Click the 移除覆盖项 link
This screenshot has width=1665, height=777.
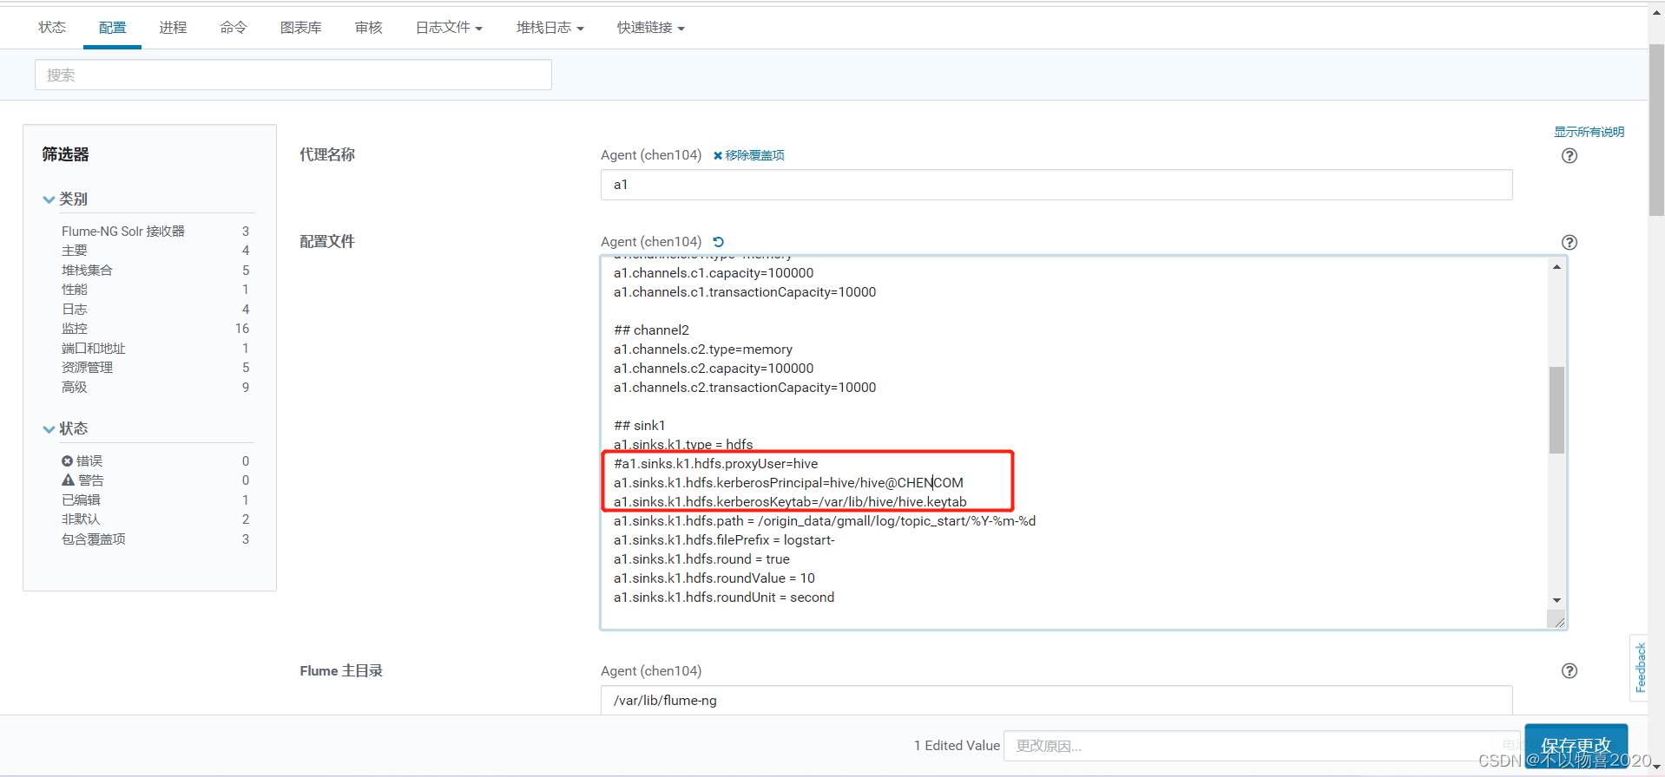(x=748, y=155)
